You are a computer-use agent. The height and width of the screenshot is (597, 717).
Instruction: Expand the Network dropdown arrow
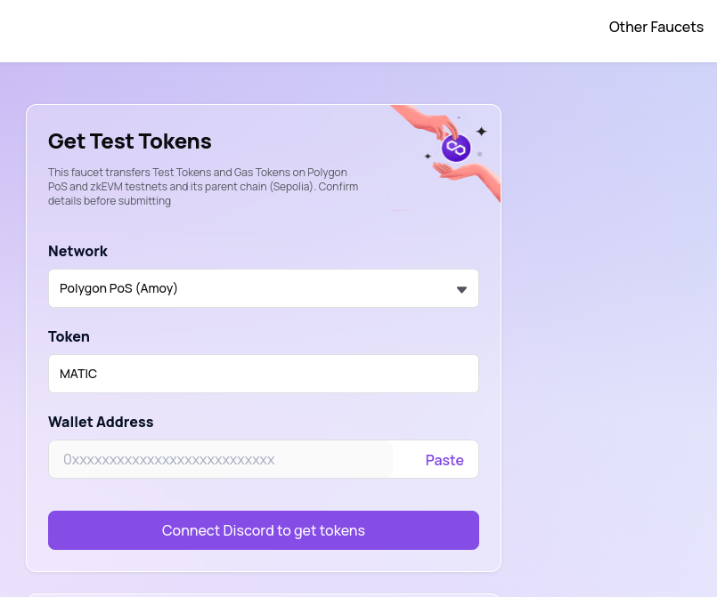click(461, 289)
